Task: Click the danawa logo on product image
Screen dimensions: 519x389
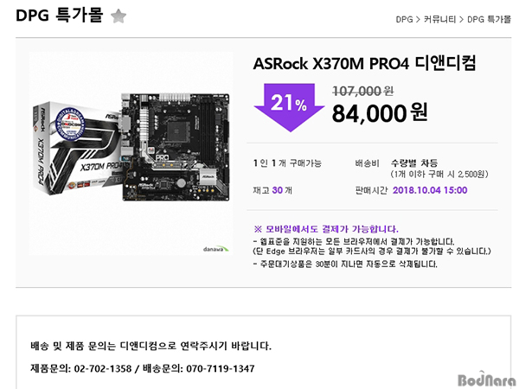Action: click(x=215, y=249)
